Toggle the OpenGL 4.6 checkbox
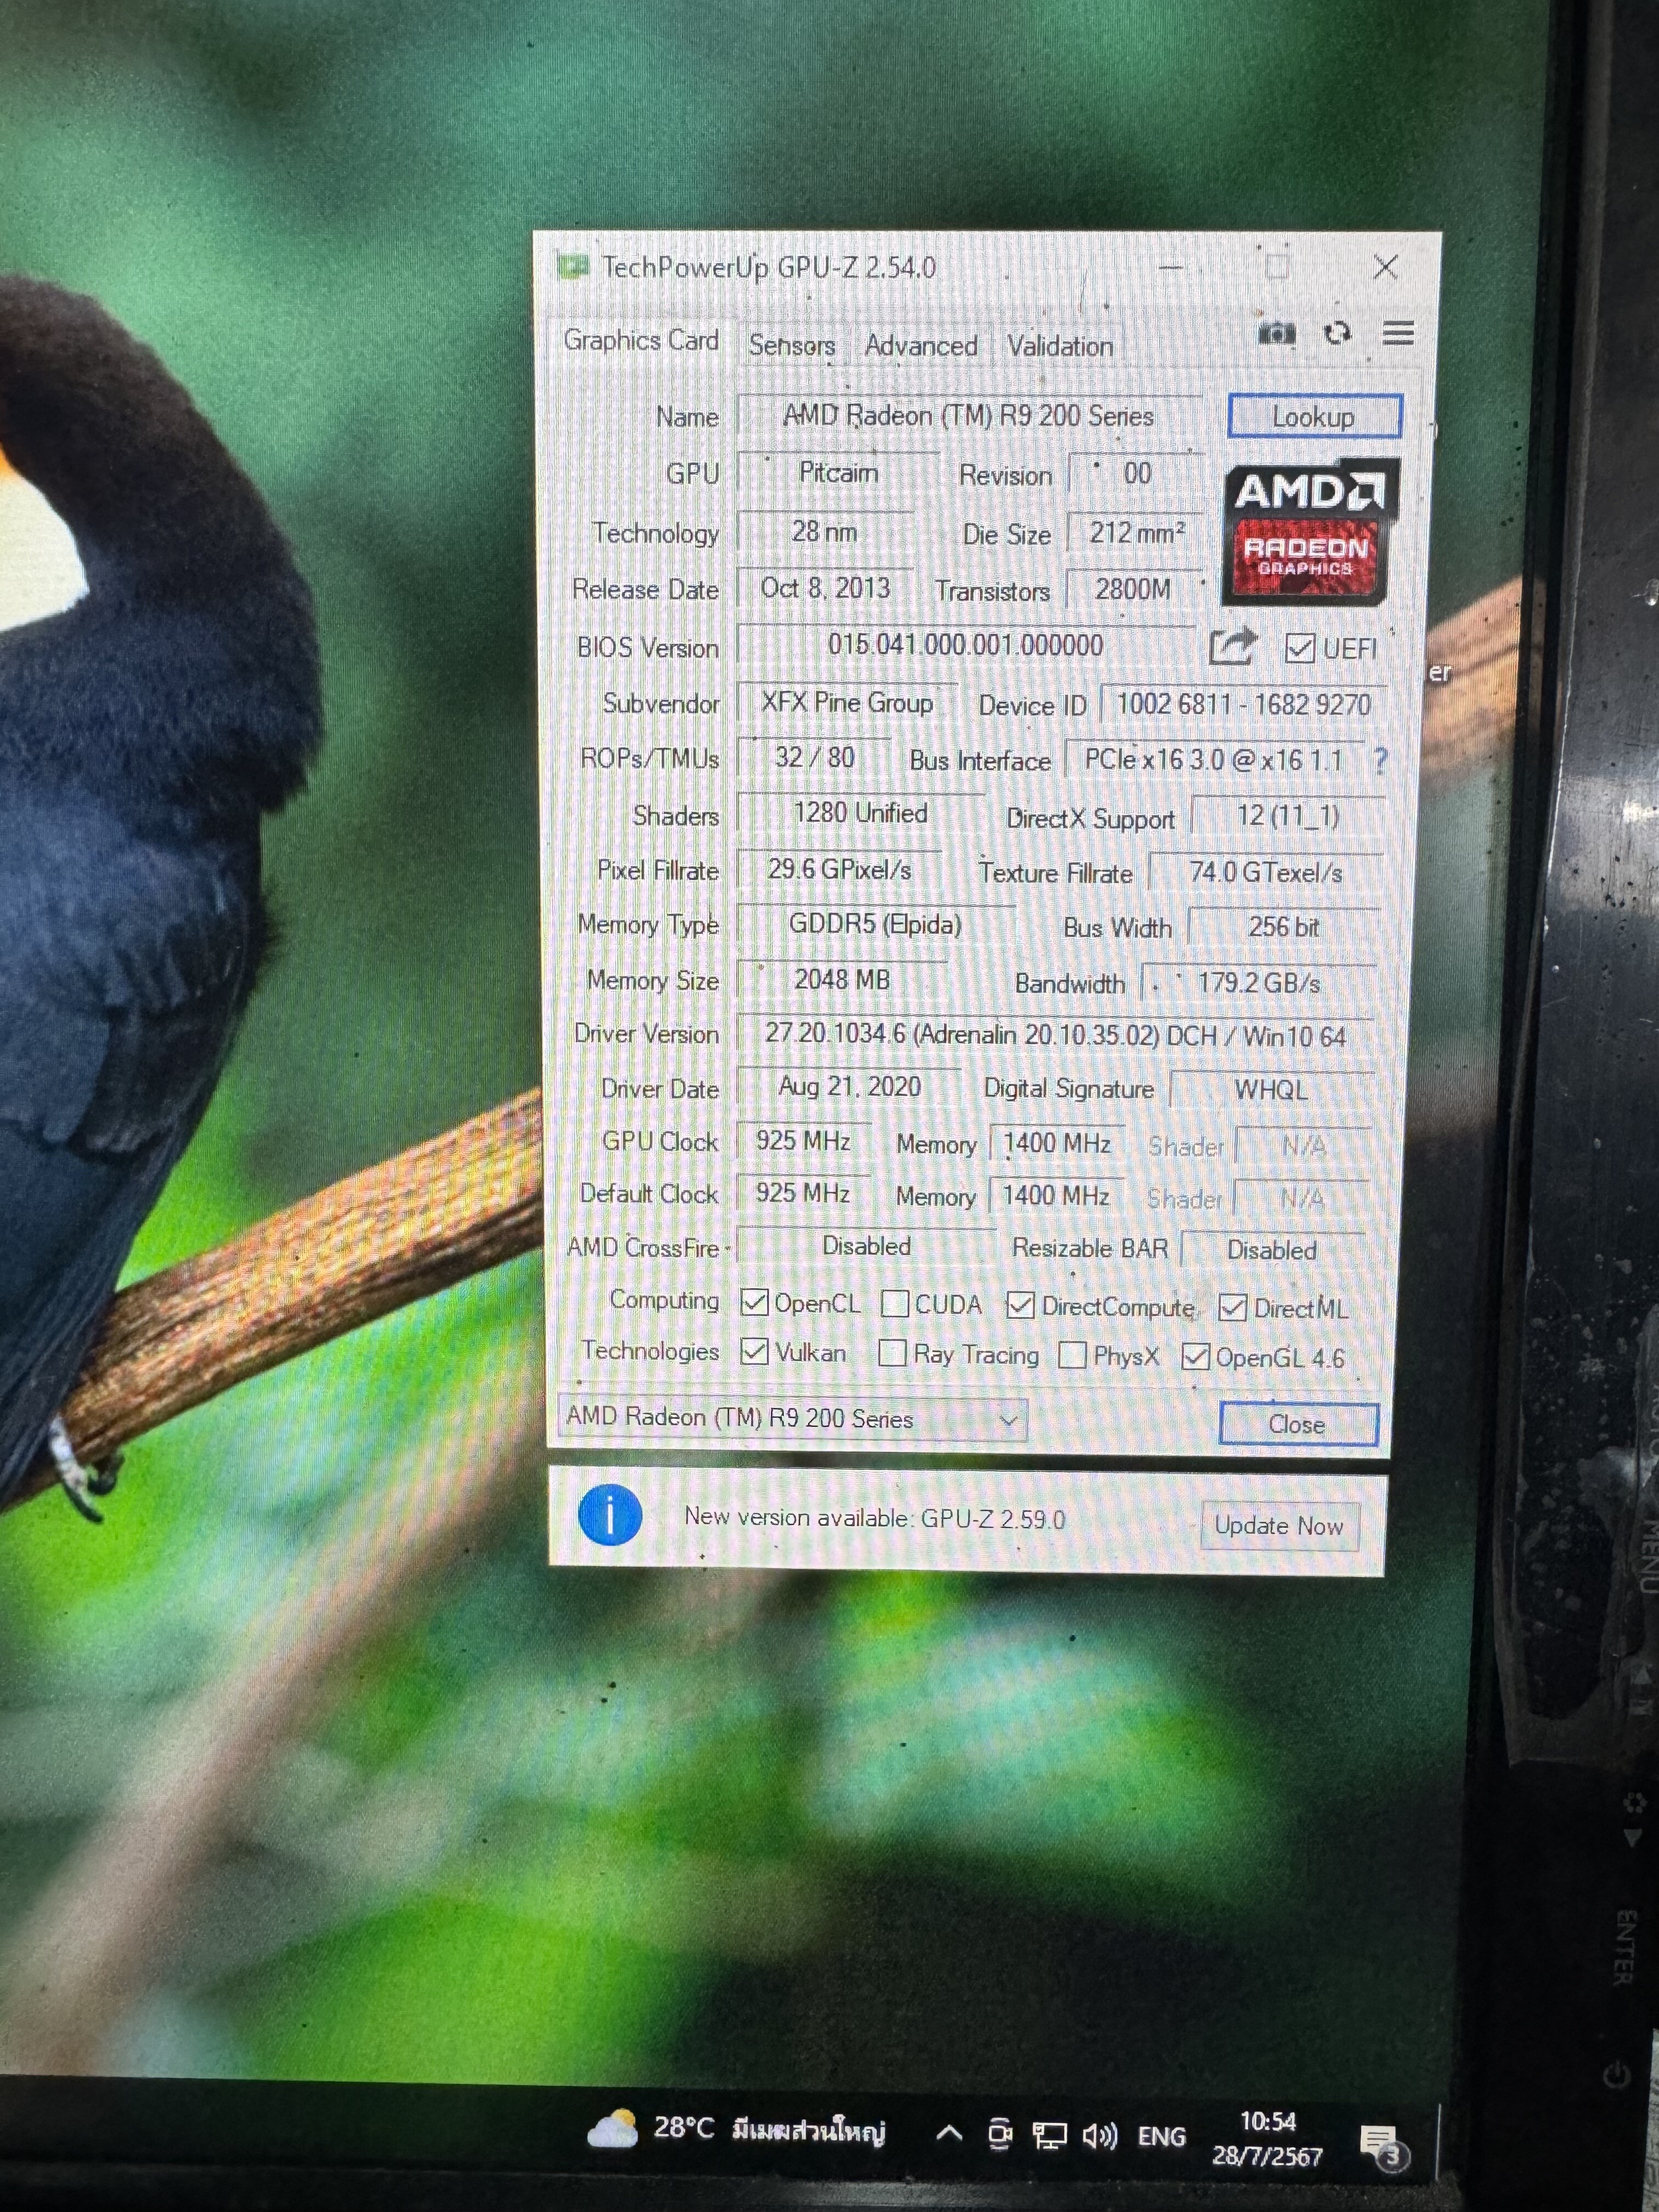Screen dimensions: 1659x2212 1195,1356
